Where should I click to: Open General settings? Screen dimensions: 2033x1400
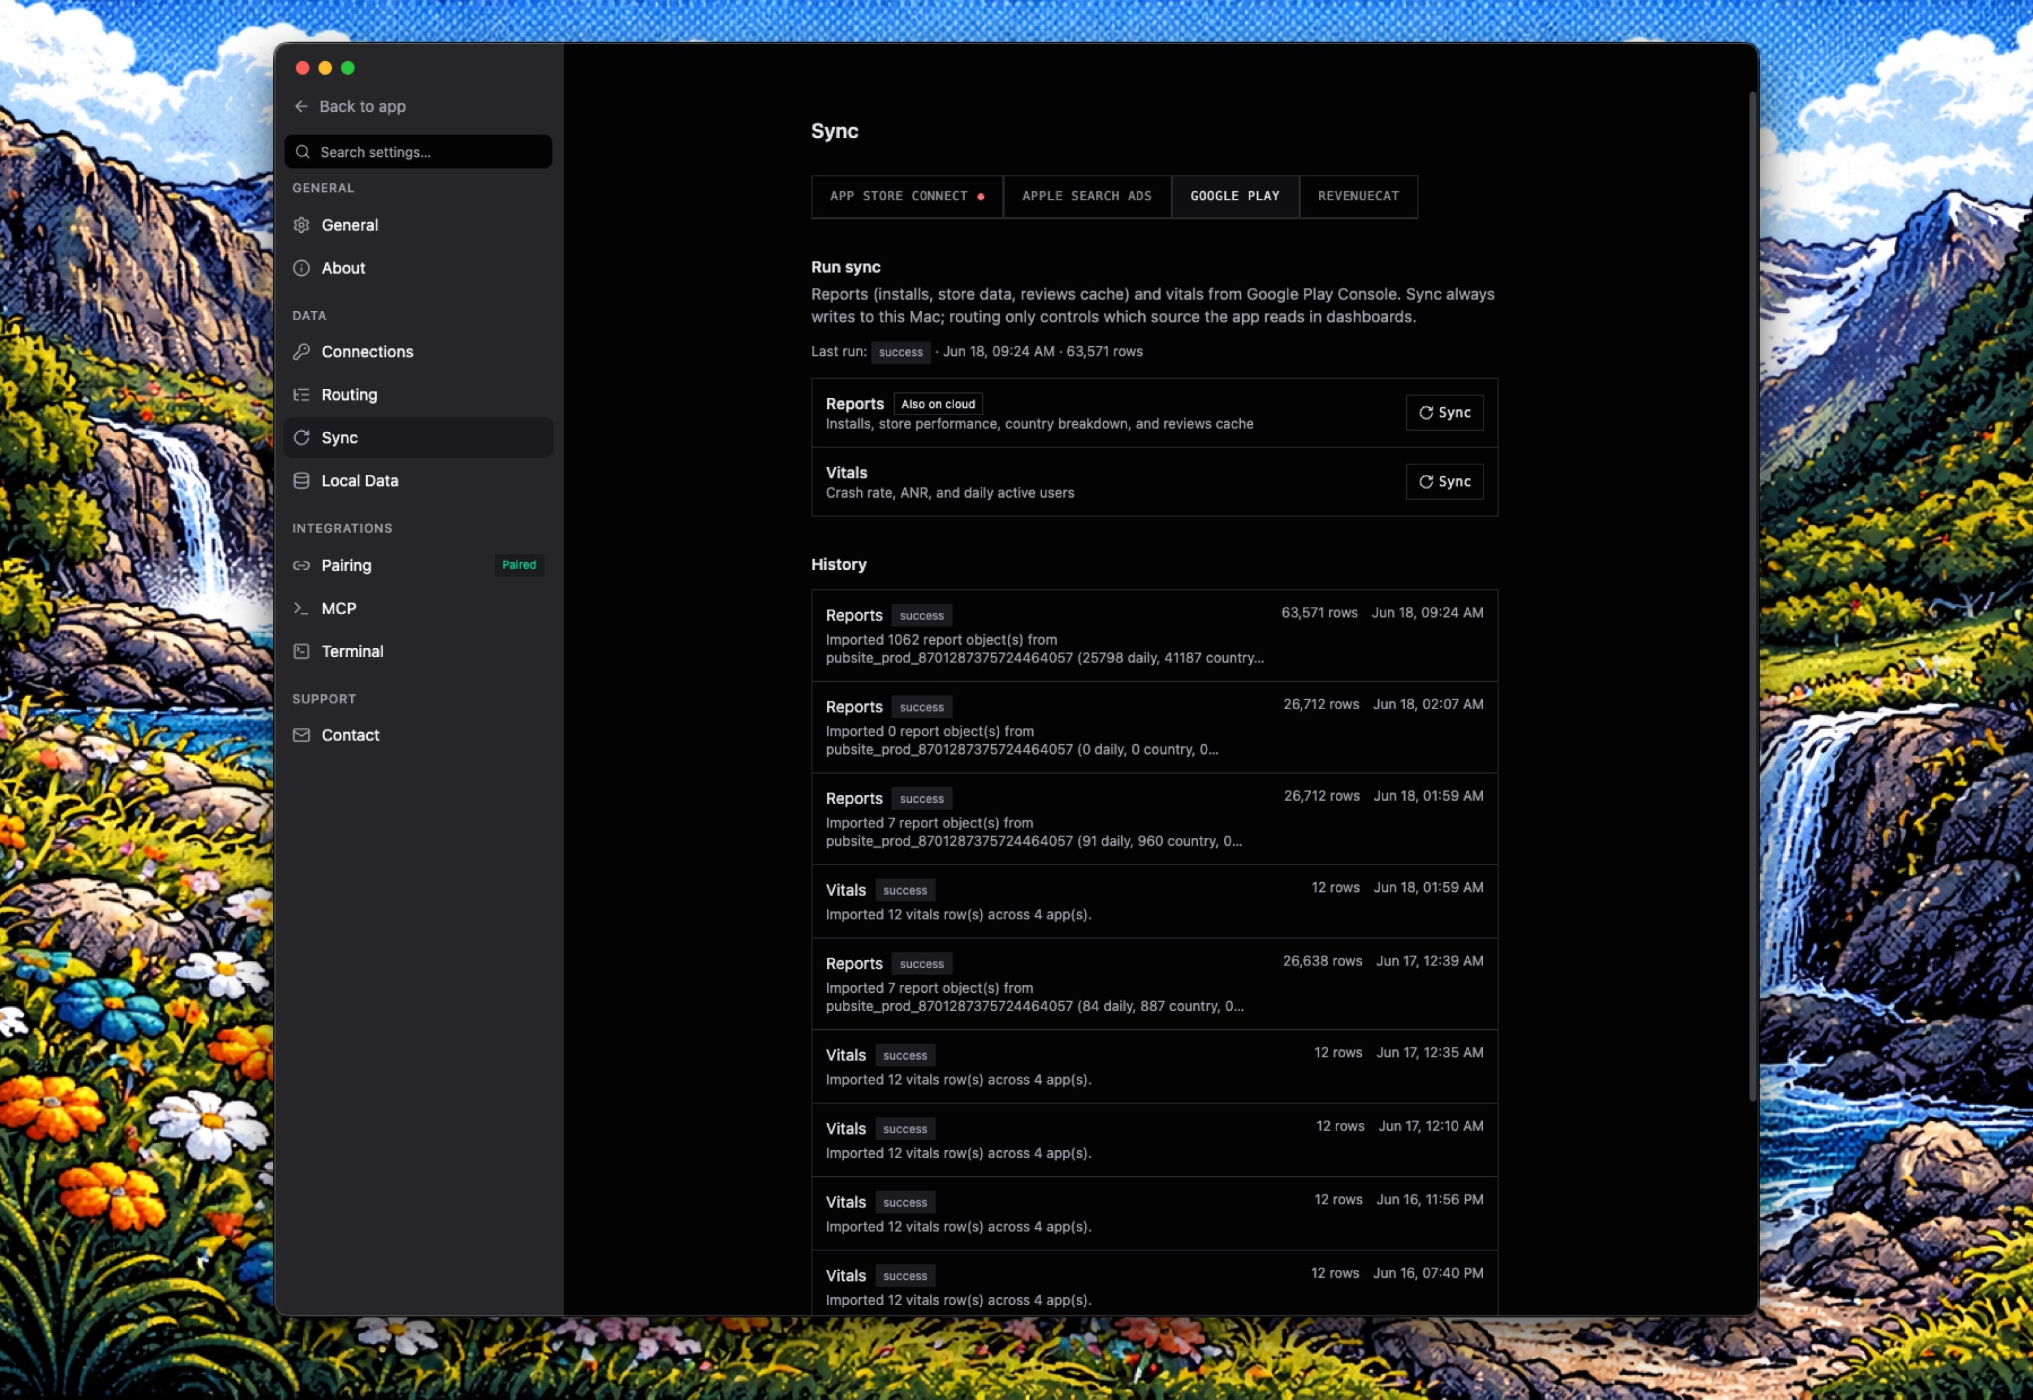coord(418,224)
